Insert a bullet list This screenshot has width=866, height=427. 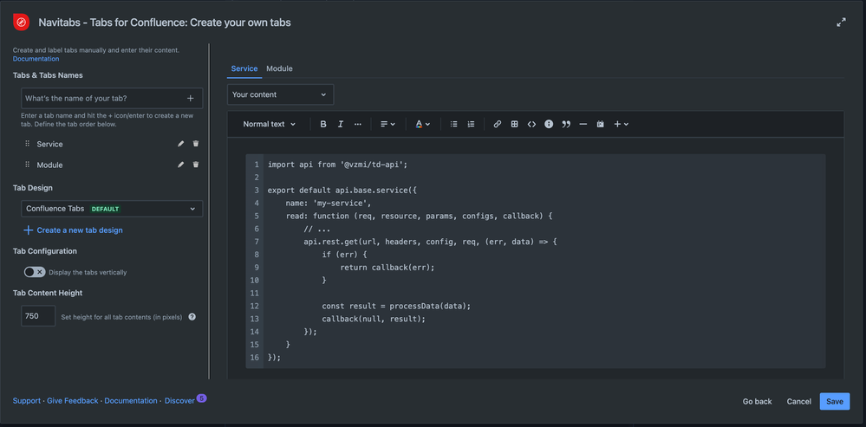[453, 124]
